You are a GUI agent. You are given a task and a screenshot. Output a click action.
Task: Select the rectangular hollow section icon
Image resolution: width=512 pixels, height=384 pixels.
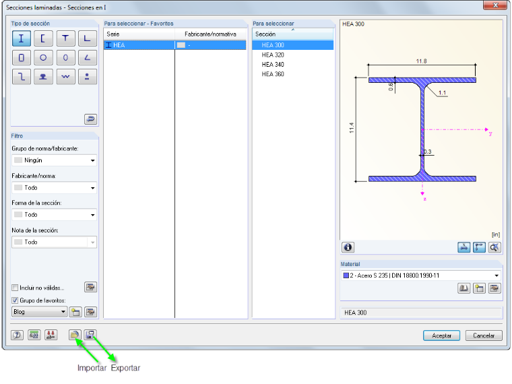point(22,58)
